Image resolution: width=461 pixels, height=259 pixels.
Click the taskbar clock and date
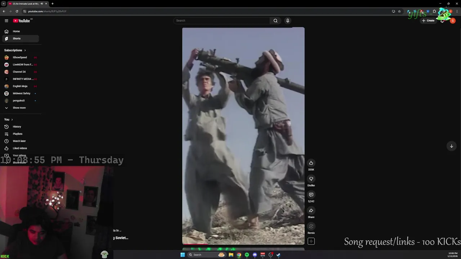pyautogui.click(x=453, y=255)
